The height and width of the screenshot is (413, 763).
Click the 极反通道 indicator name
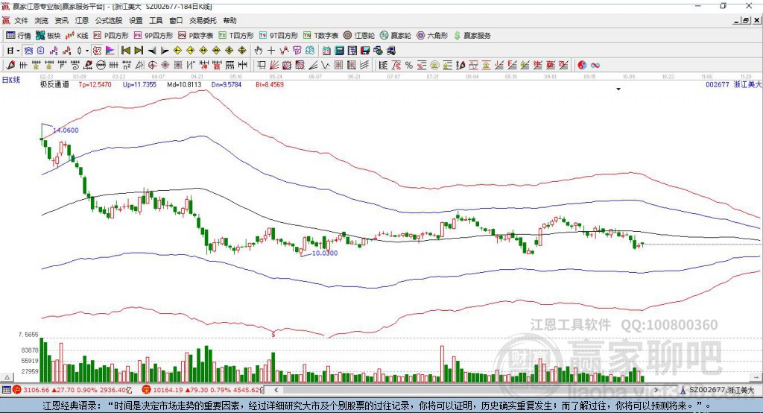tap(54, 84)
